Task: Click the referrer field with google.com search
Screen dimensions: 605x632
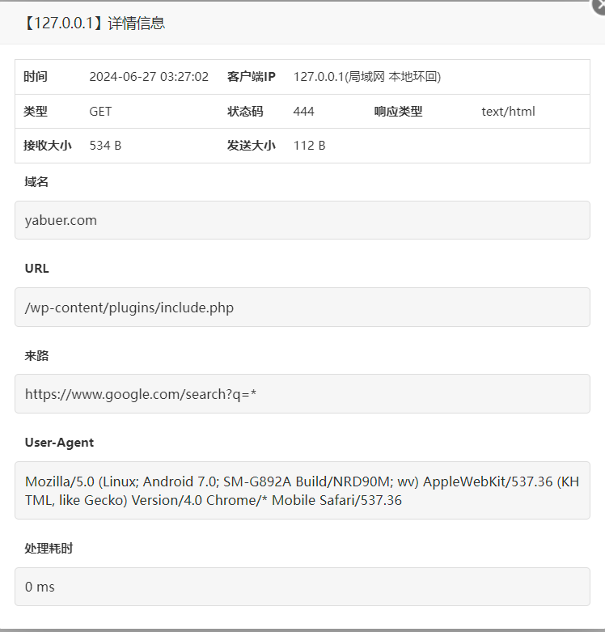Action: click(302, 394)
